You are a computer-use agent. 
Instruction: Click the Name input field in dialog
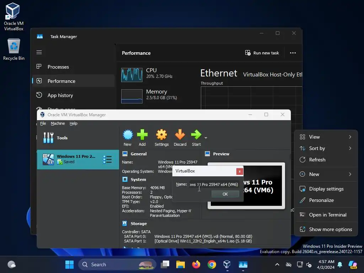point(214,184)
